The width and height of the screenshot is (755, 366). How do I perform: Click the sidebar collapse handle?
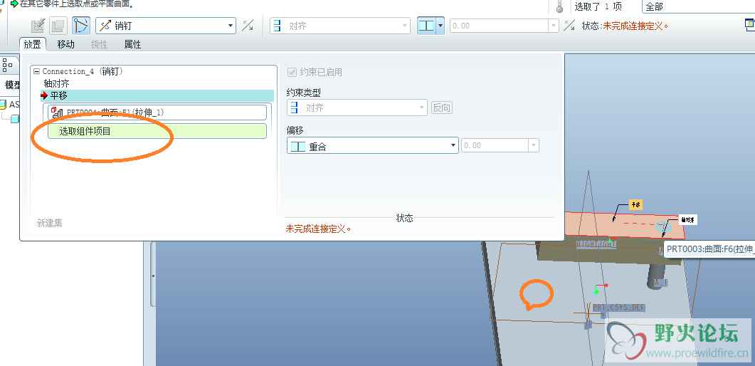[x=153, y=276]
